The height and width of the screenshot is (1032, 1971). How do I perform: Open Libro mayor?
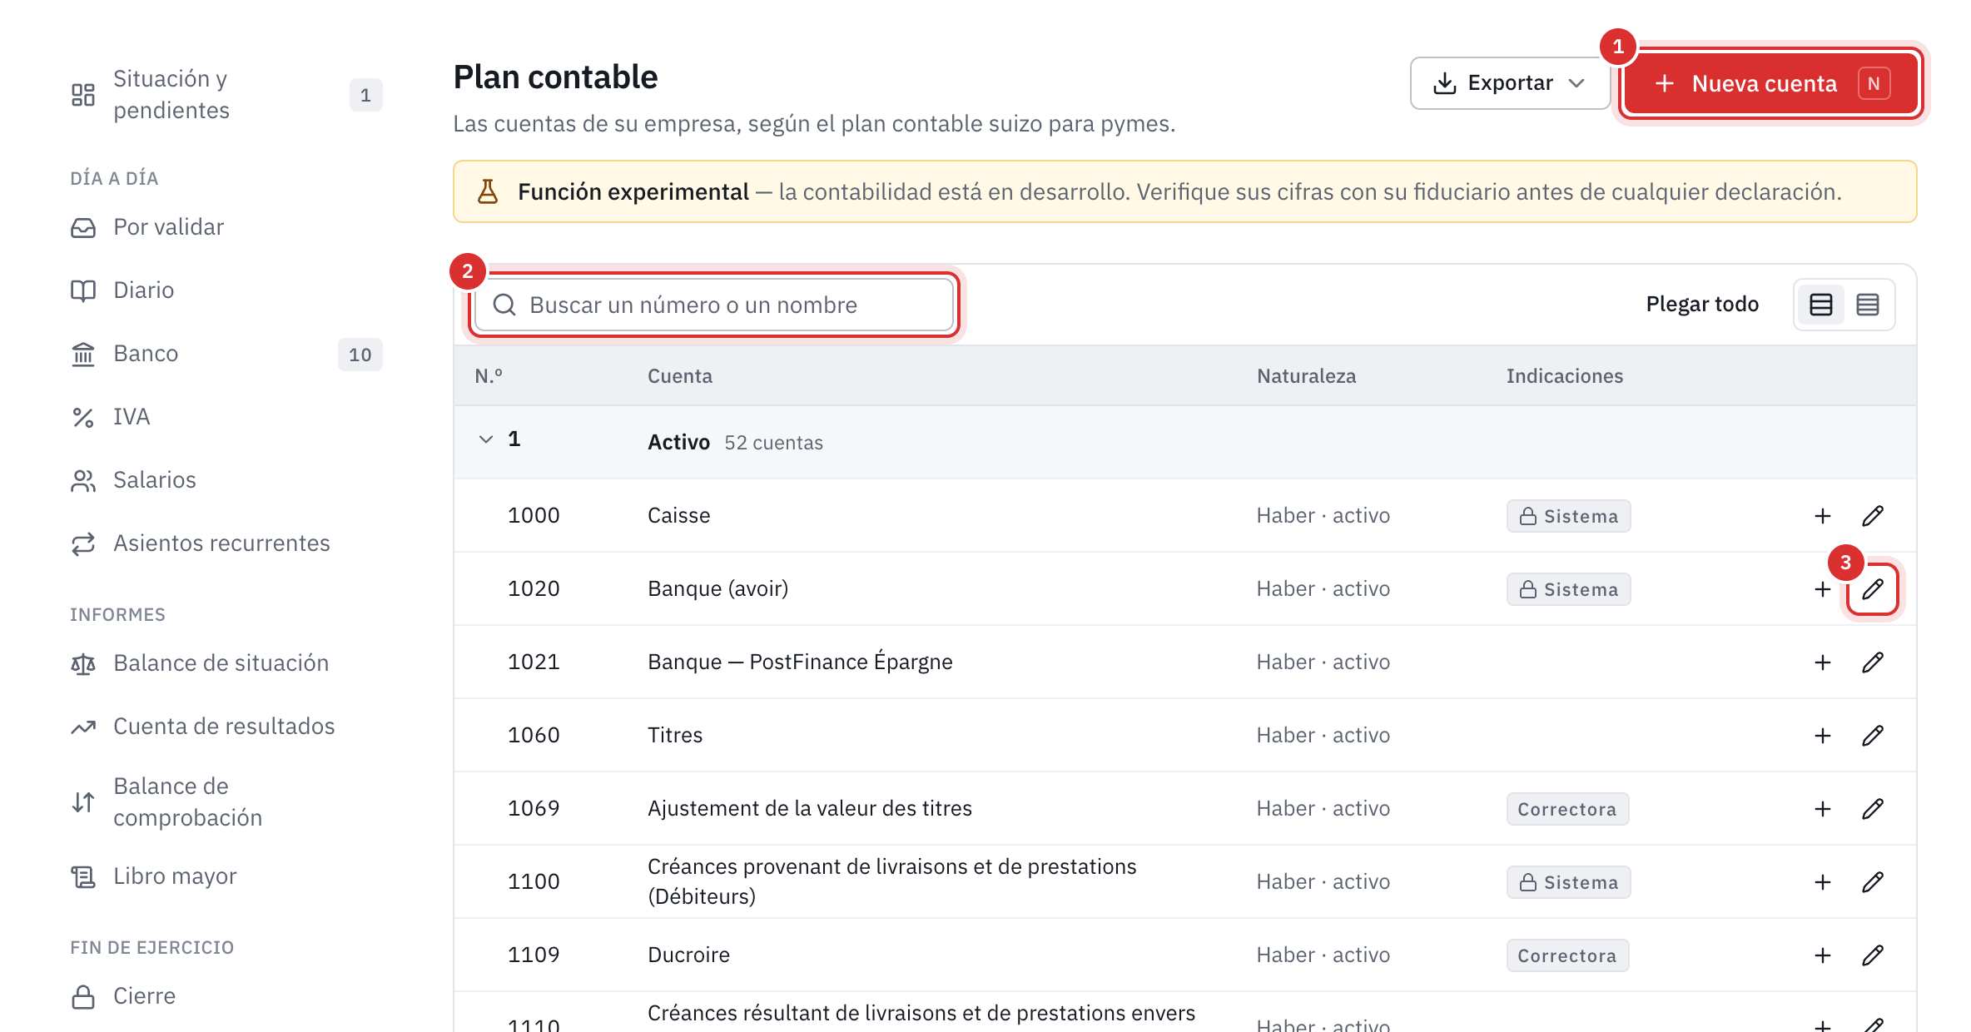226,876
